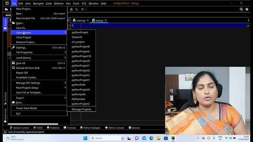This screenshot has height=142, width=253.
Task: Select Save As... in File menu
Action: (39, 28)
